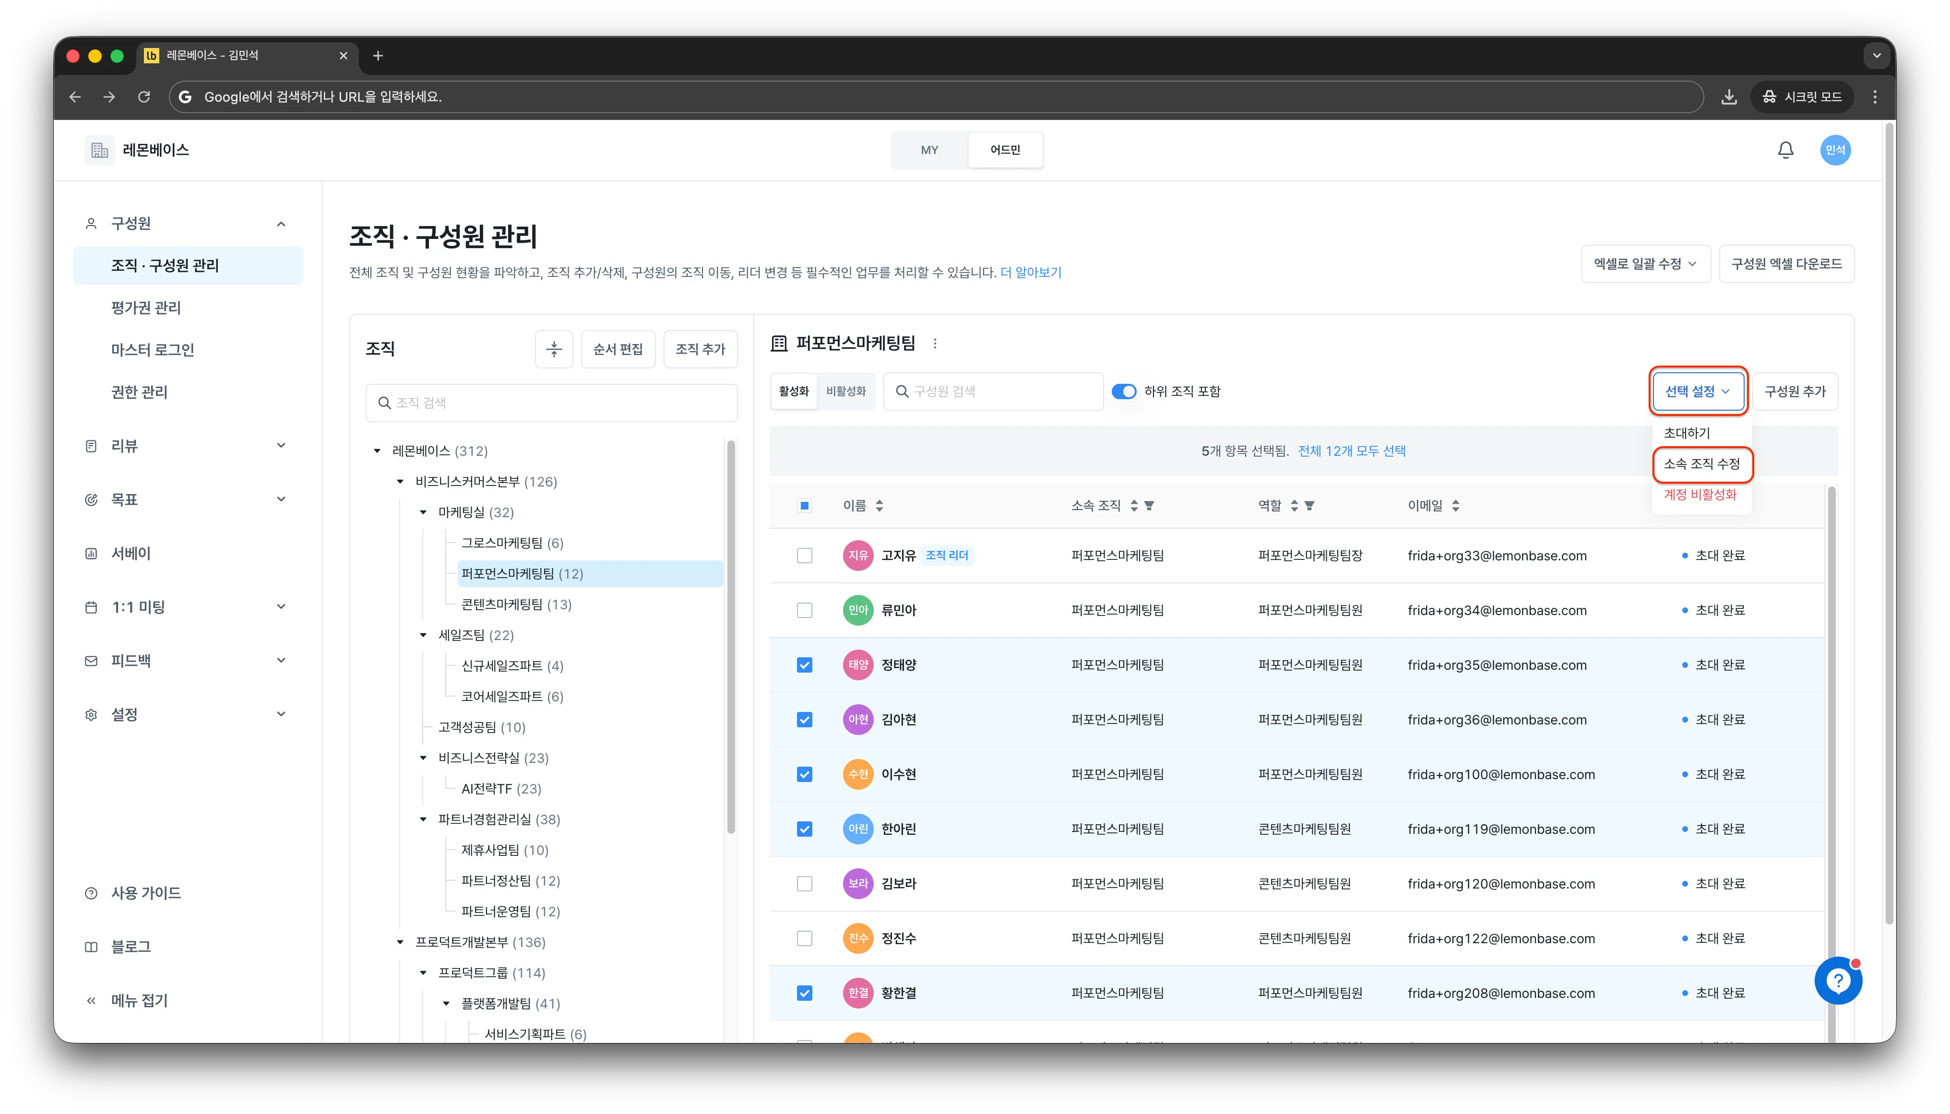
Task: Click the 레몬베이스 building logo icon
Action: coord(99,150)
